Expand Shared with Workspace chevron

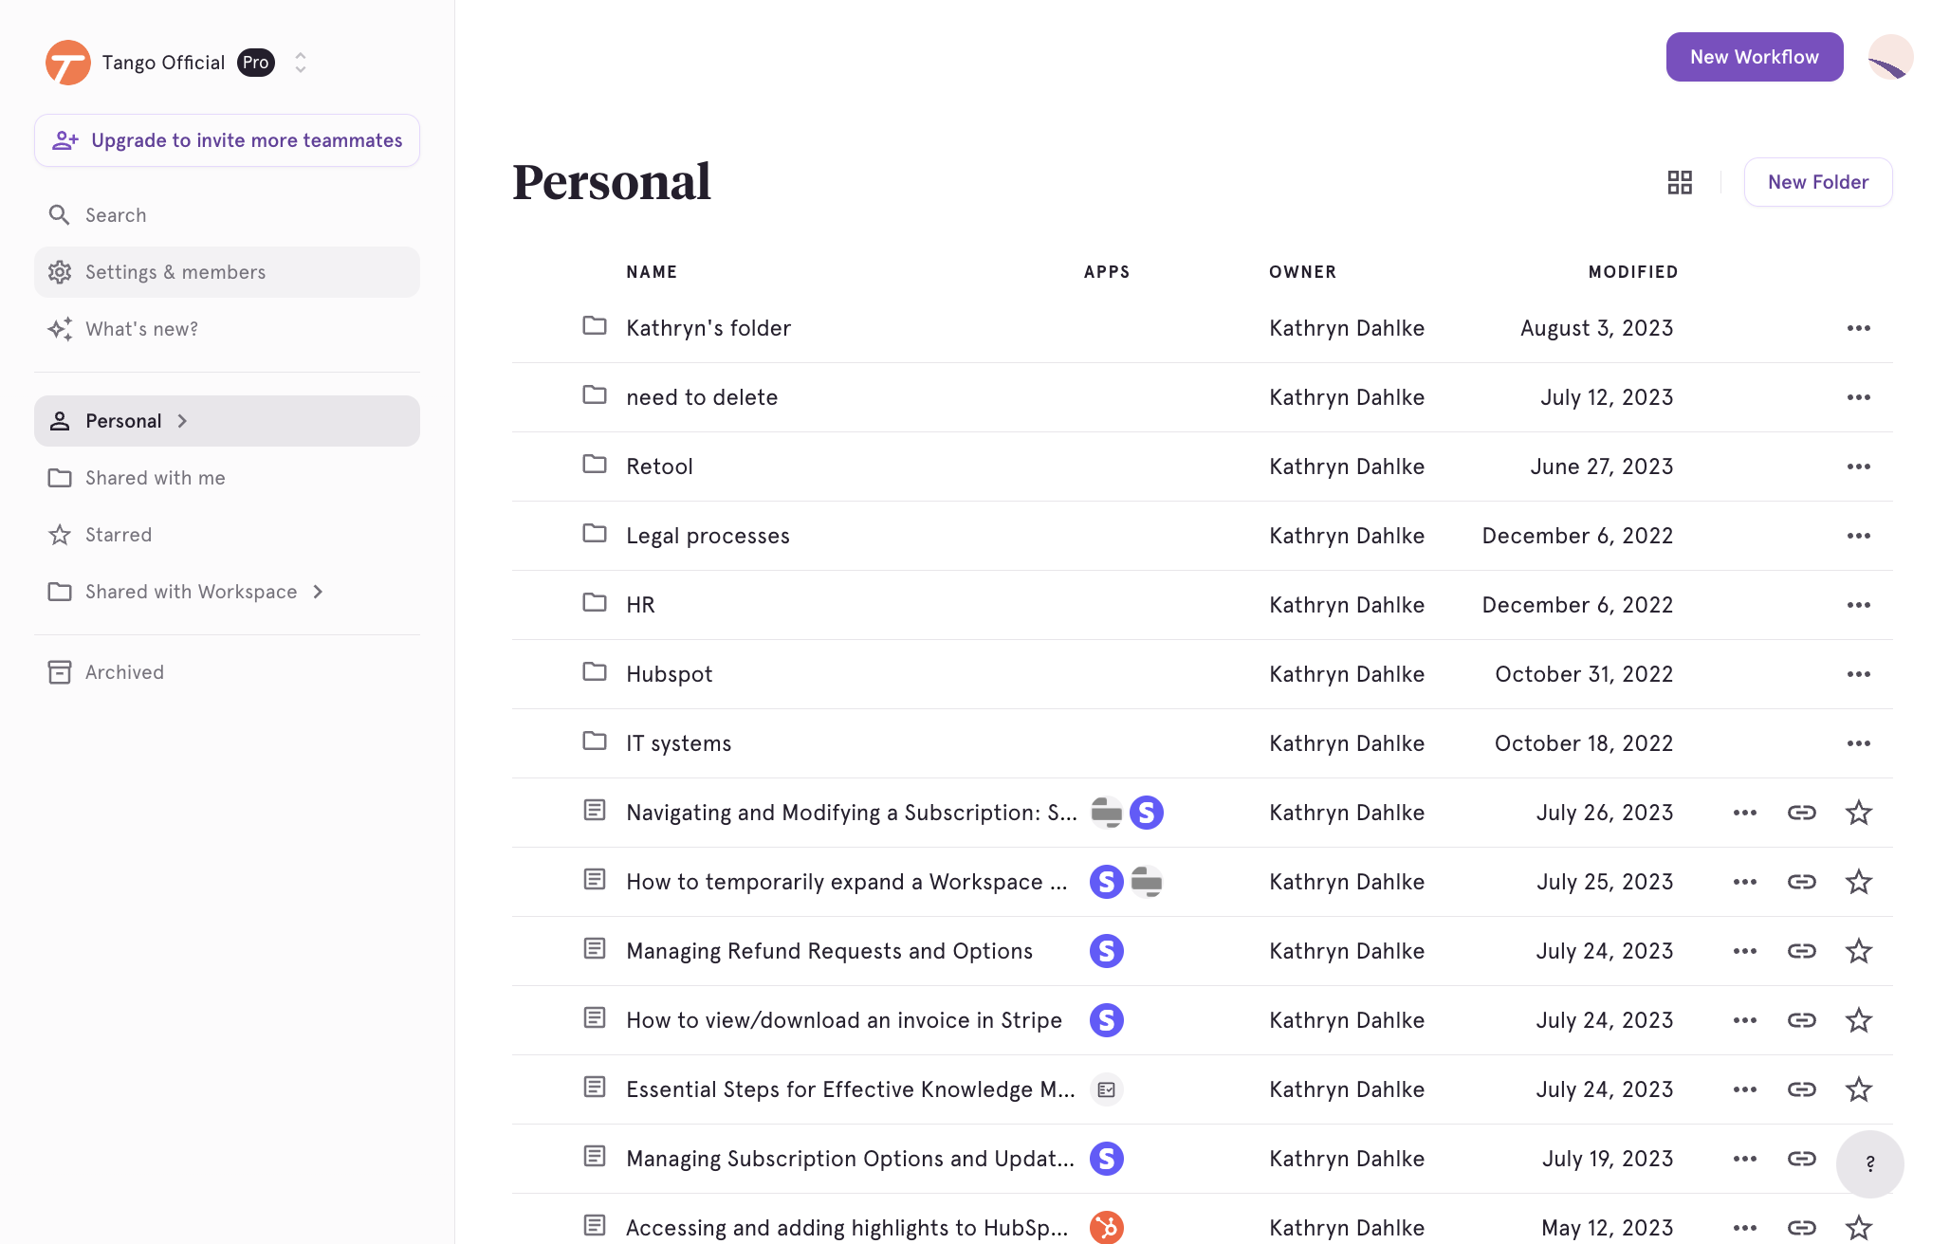pos(318,592)
